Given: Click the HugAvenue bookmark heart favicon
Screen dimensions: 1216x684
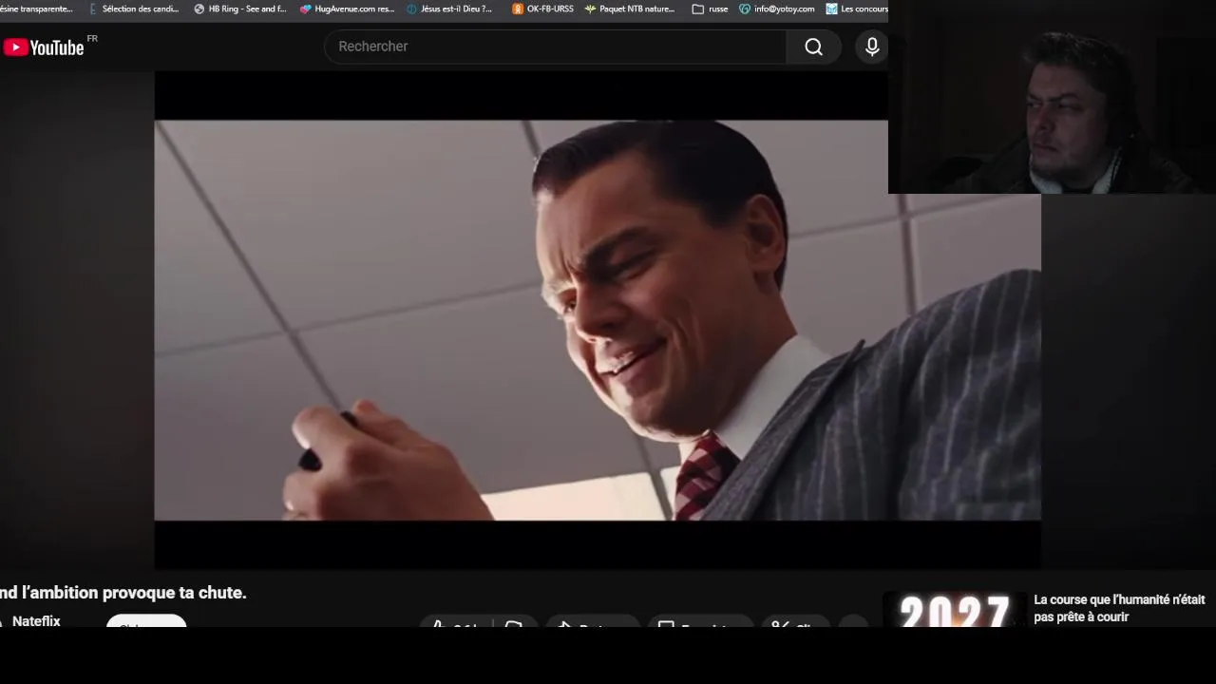Looking at the screenshot, I should [x=305, y=9].
